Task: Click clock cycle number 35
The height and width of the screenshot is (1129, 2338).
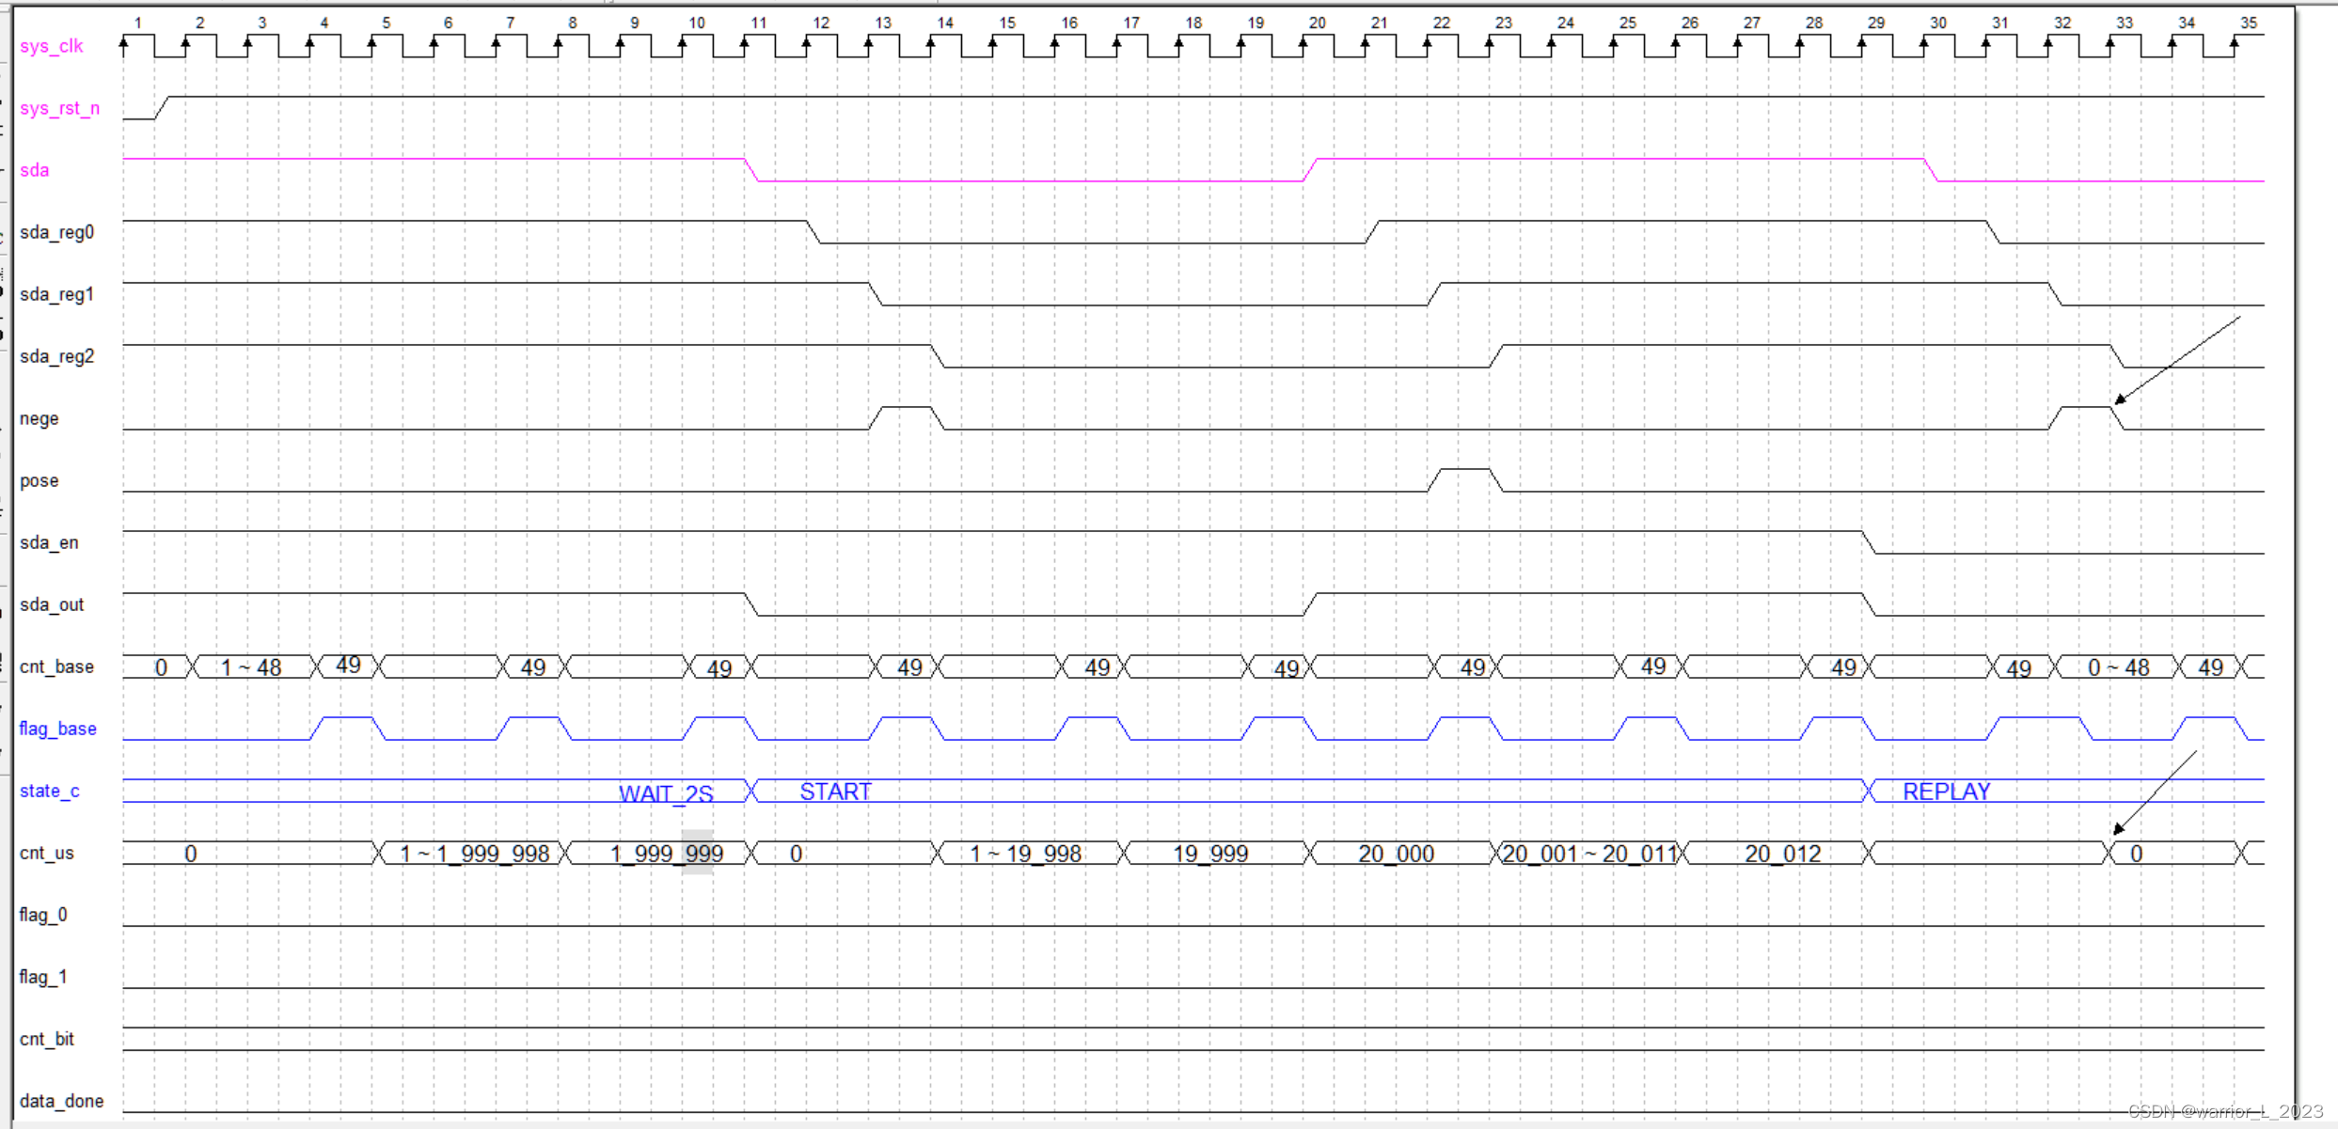Action: tap(2248, 23)
